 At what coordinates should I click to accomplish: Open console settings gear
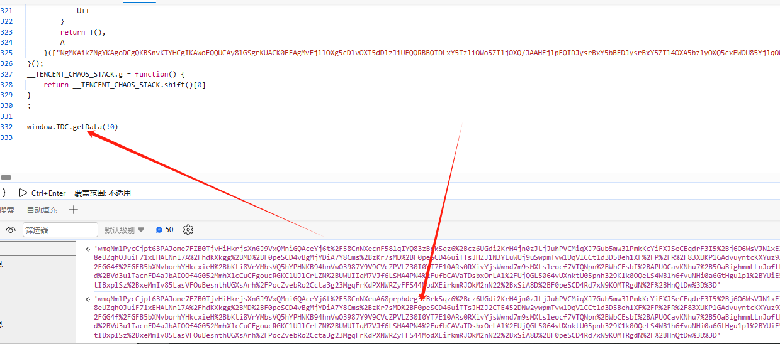(x=188, y=230)
